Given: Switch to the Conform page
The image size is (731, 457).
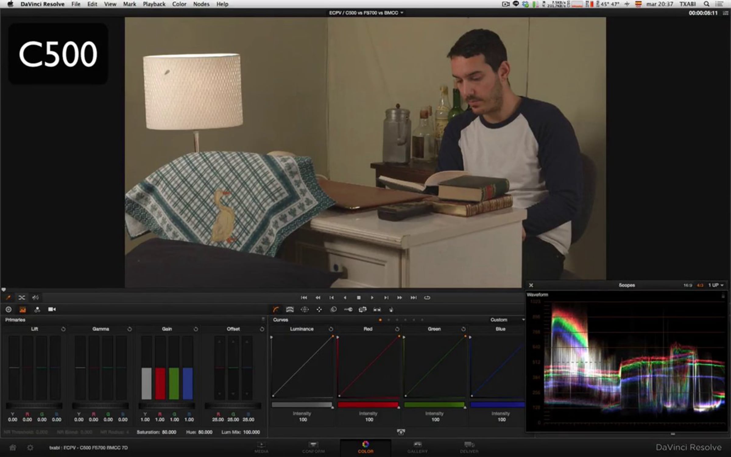Looking at the screenshot, I should 313,447.
